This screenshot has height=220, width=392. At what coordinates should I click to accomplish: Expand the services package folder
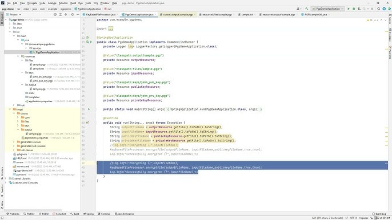26,48
